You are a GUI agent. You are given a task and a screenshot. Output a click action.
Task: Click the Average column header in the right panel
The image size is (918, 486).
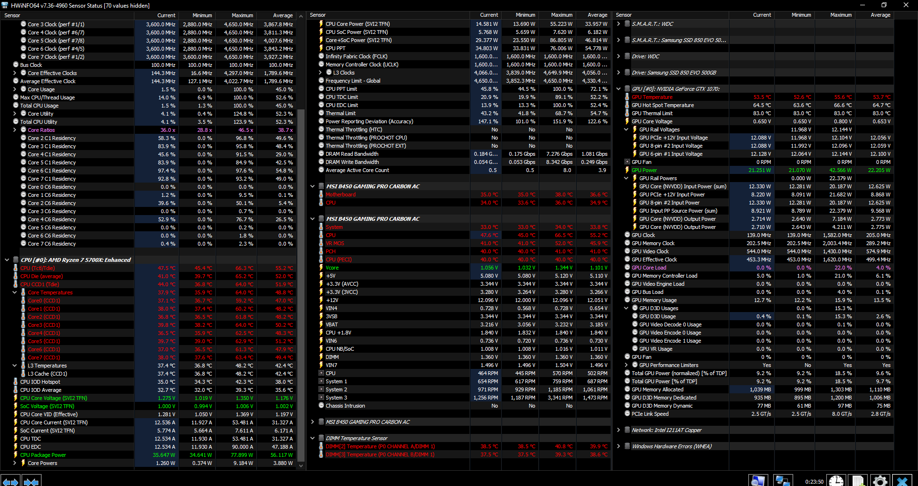[874, 15]
